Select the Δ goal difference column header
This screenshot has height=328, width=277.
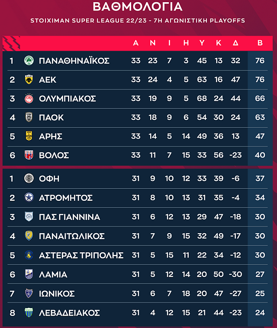[235, 43]
